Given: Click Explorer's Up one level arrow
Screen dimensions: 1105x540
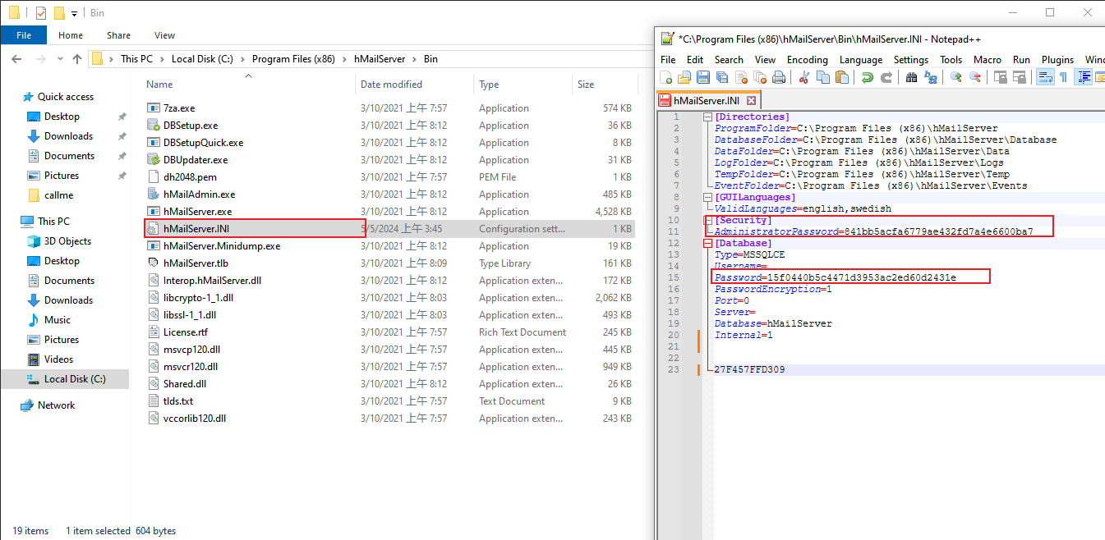Looking at the screenshot, I should click(x=77, y=59).
